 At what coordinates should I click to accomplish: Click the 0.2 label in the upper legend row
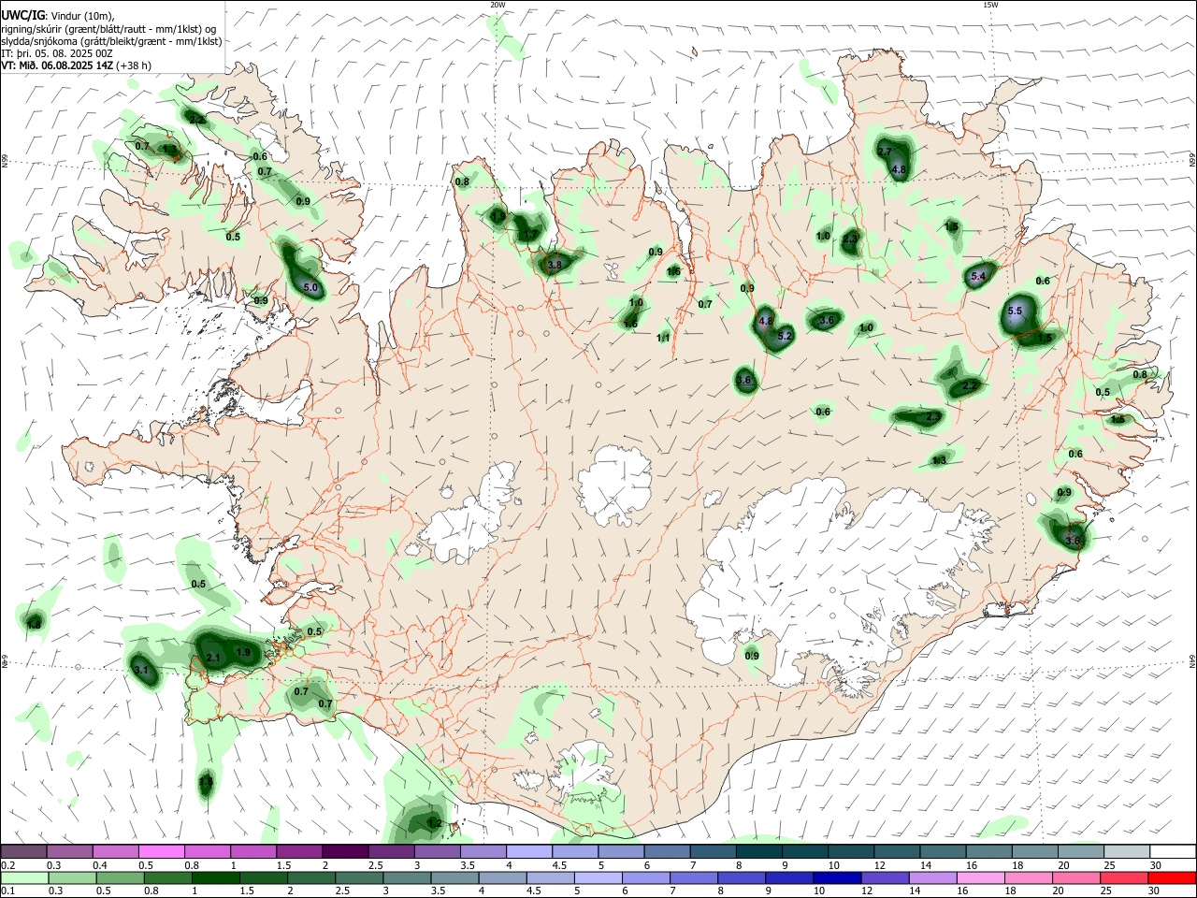[7, 866]
